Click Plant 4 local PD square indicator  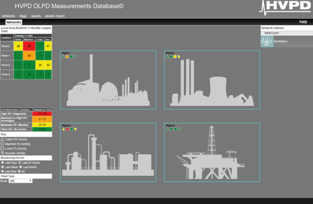pyautogui.click(x=175, y=129)
